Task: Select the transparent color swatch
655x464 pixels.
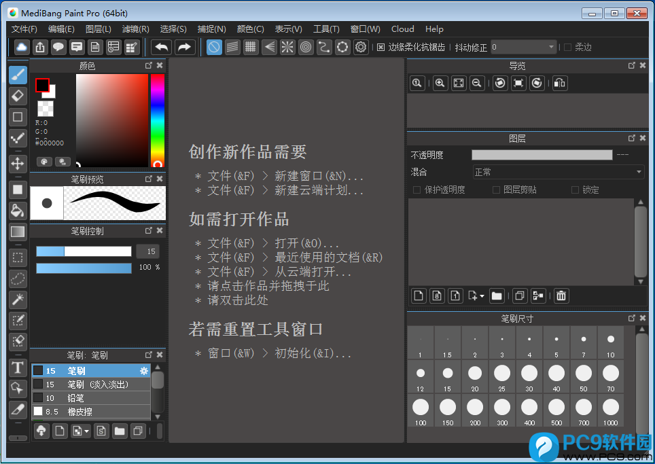Action: click(45, 109)
